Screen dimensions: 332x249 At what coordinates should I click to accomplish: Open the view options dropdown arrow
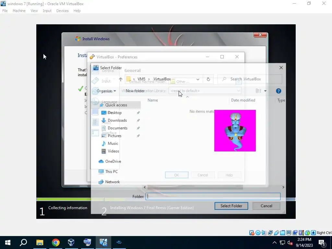[x=265, y=91]
